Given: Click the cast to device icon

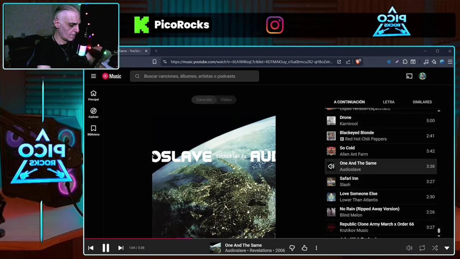Looking at the screenshot, I should tap(409, 76).
